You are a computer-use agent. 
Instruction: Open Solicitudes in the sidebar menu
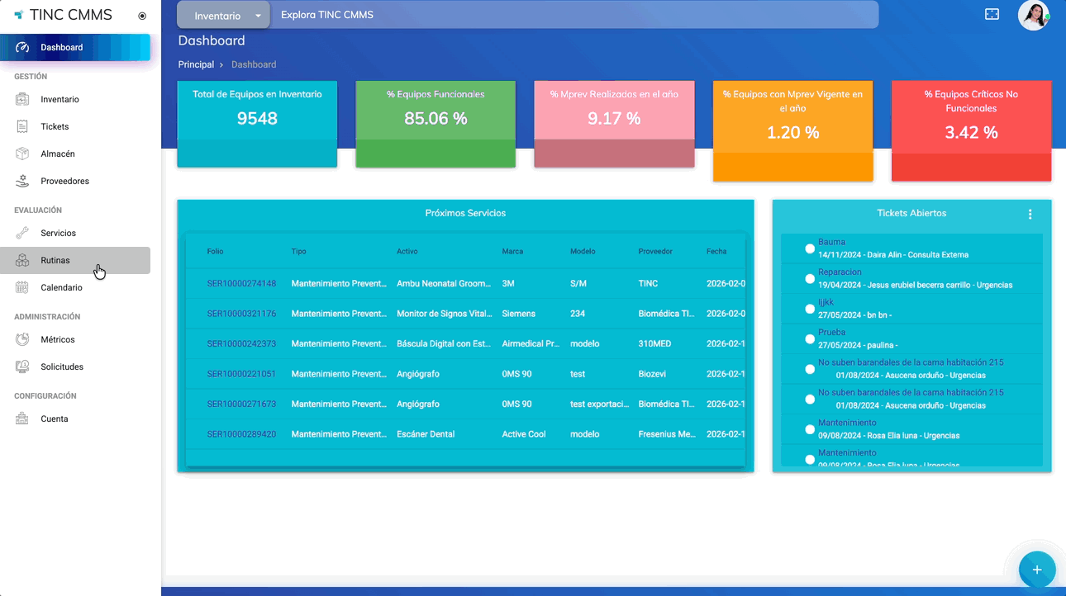(x=62, y=367)
